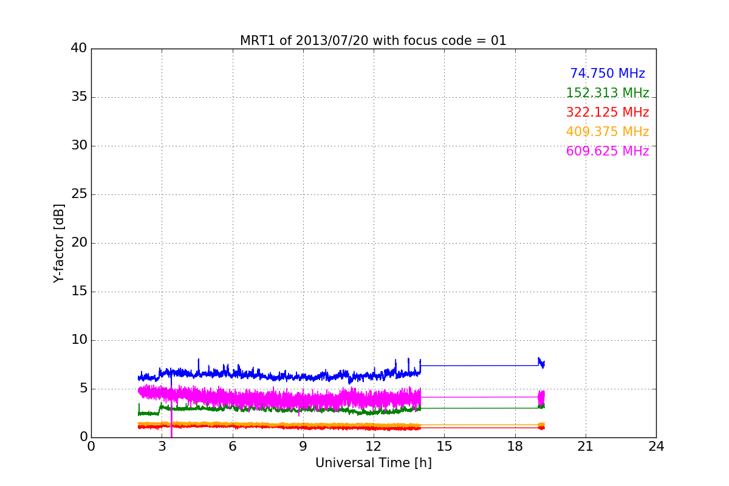Click the "Universal Time [h]" axis label
729x486 pixels.
click(374, 463)
